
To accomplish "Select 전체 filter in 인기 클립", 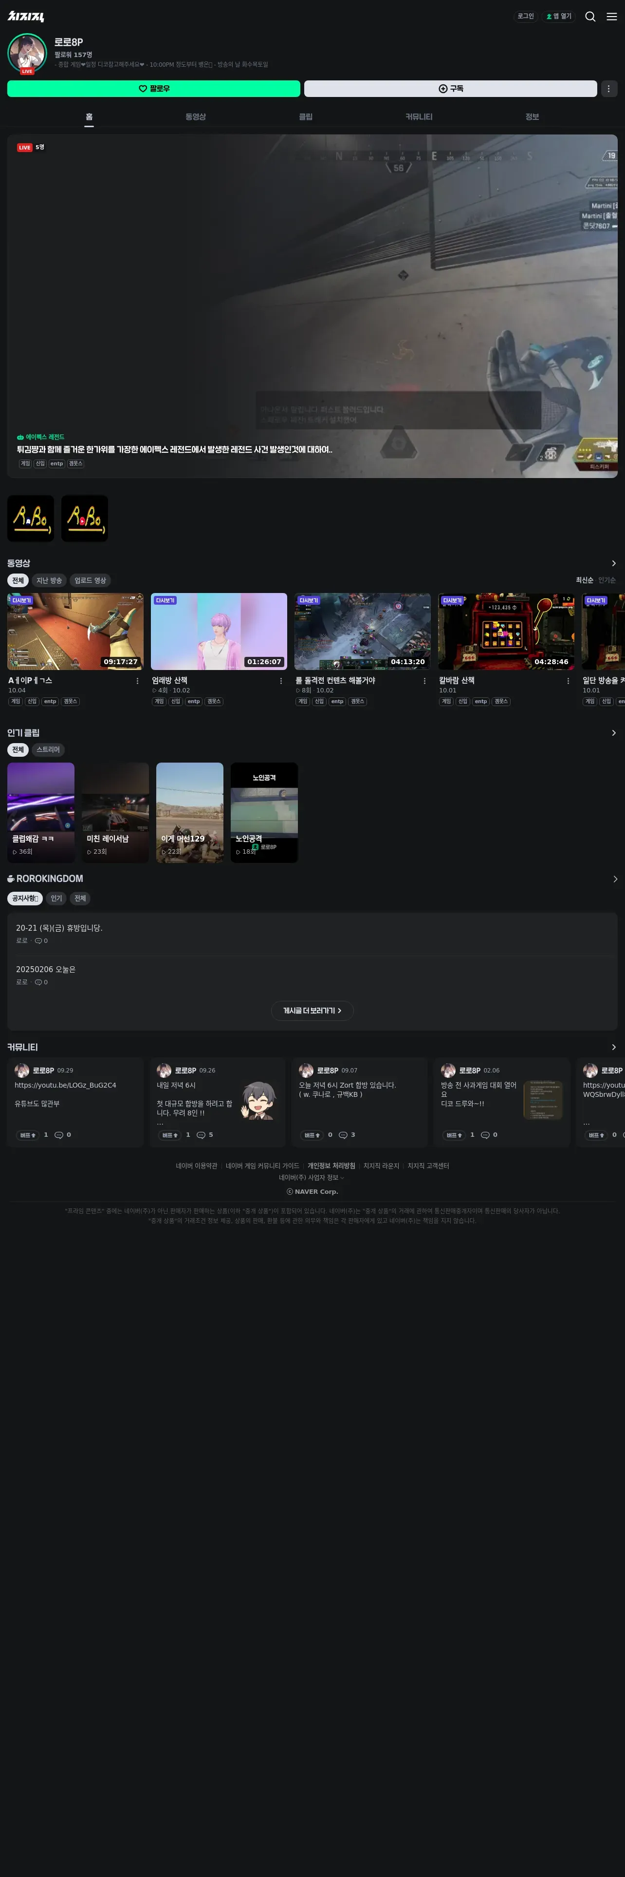I will point(18,750).
